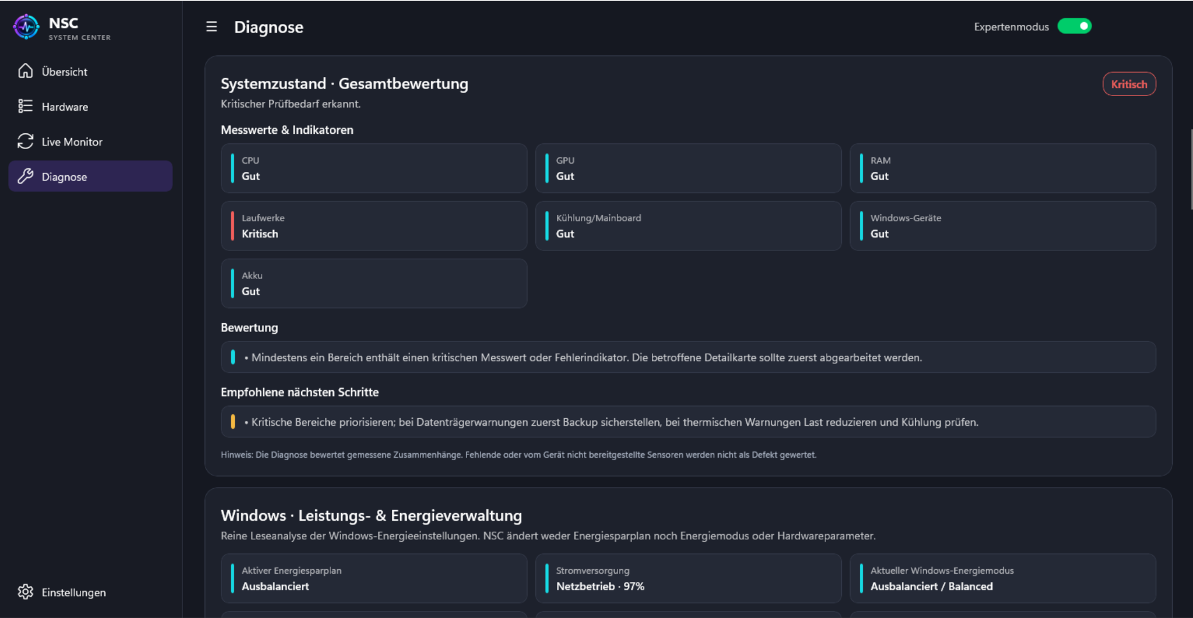1193x618 pixels.
Task: Click the Einstellungen gear icon
Action: pyautogui.click(x=25, y=592)
